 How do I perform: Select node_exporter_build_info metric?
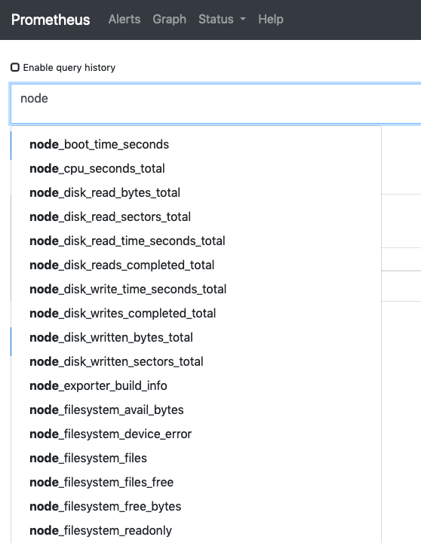click(196, 386)
